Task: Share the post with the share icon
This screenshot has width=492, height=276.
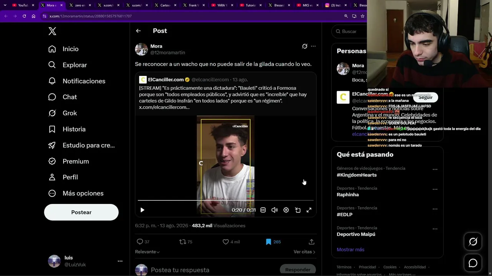Action: (x=312, y=242)
